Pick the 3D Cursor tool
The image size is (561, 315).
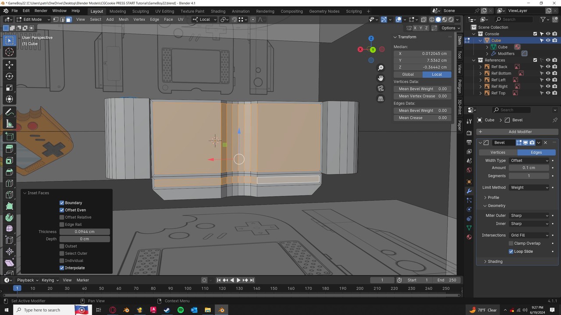coord(9,52)
